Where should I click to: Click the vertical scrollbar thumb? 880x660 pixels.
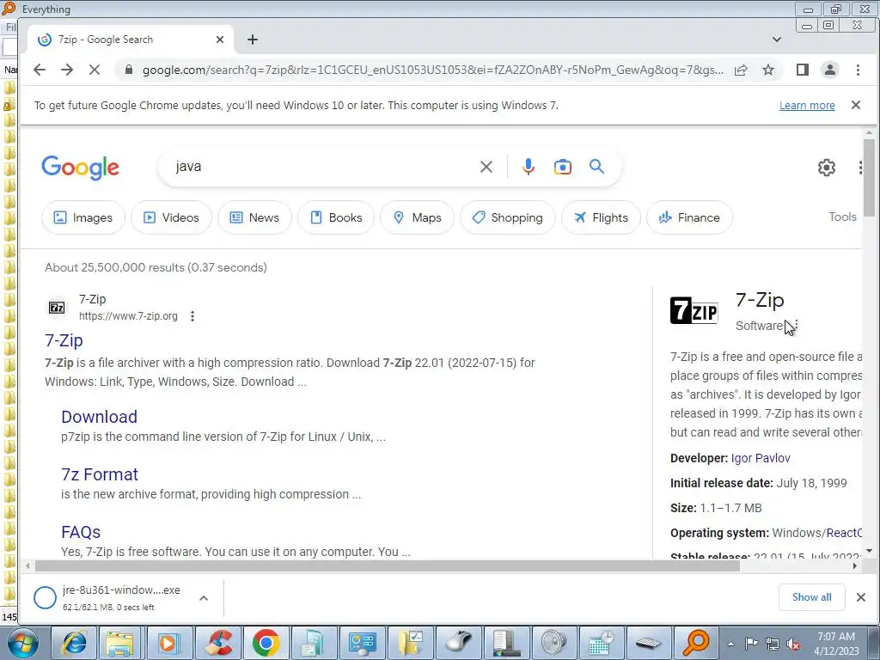coord(869,178)
